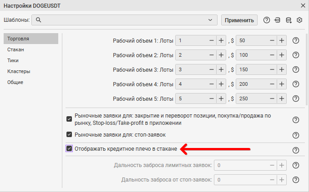Image resolution: width=309 pixels, height=192 pixels.
Task: Uncheck Отображать кредитное плечо в стакане
Action: pos(69,148)
